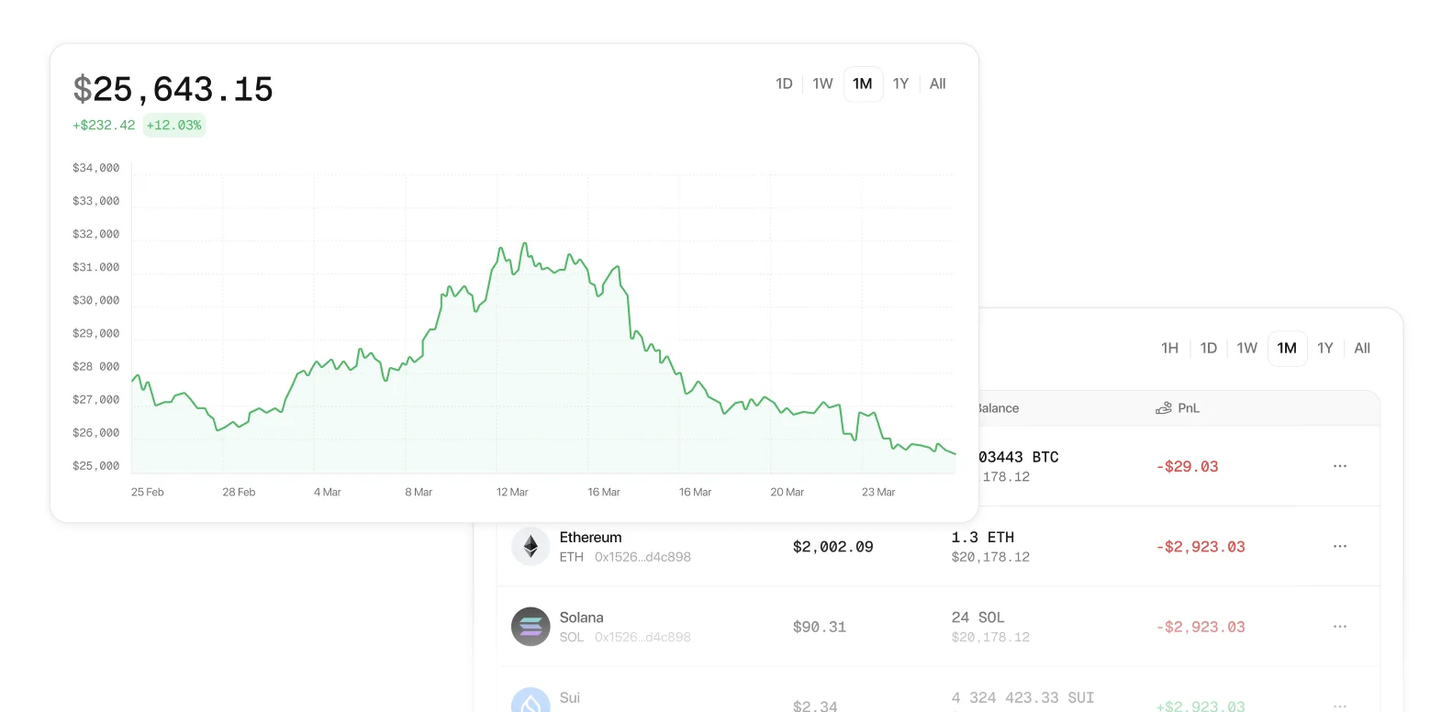Select the chart's active 1M range
Image resolution: width=1452 pixels, height=712 pixels.
click(863, 83)
